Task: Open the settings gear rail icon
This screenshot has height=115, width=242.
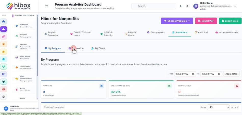Action: pos(4,97)
